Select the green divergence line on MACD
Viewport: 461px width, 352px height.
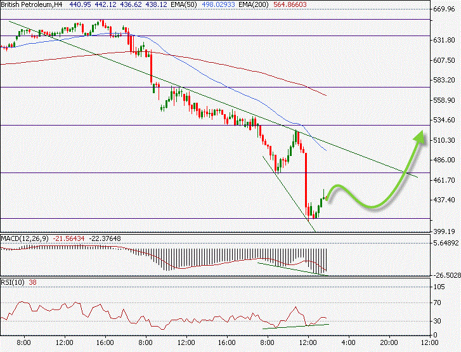click(291, 269)
